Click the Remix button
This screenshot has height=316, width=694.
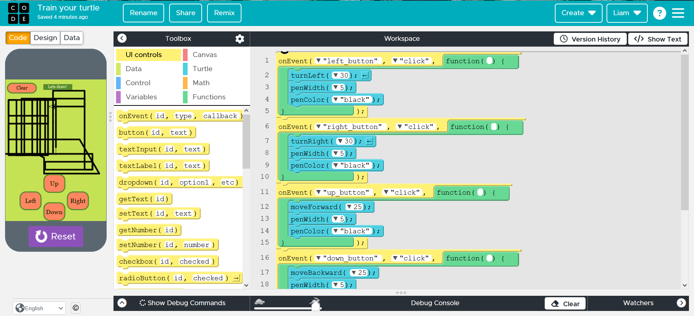click(x=224, y=13)
